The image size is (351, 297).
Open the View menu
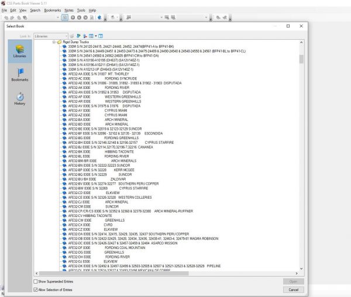[x=23, y=11]
